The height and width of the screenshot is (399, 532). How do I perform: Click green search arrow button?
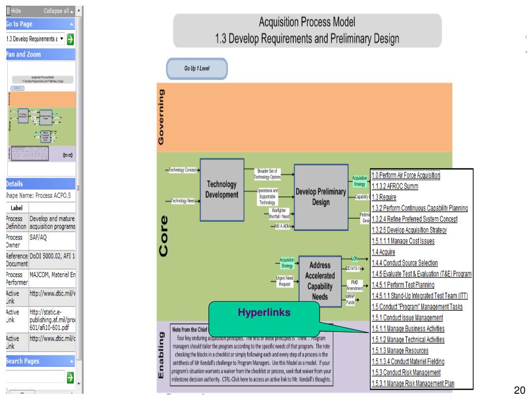point(70,377)
